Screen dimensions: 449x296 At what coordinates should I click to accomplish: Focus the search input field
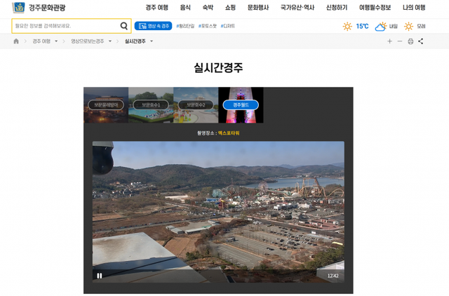coord(65,27)
